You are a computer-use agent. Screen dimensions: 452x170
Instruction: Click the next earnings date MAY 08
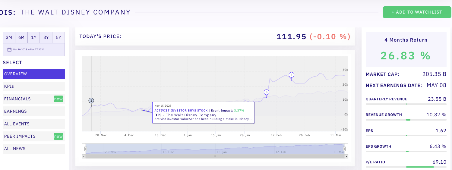(x=437, y=85)
